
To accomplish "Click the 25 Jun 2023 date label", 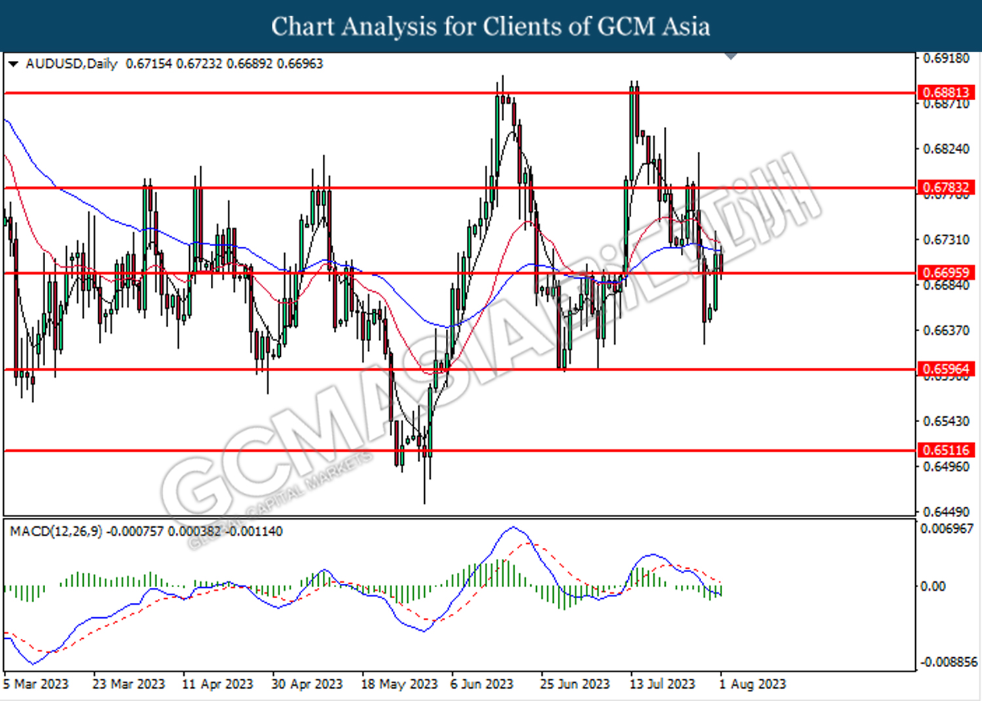I will (575, 684).
